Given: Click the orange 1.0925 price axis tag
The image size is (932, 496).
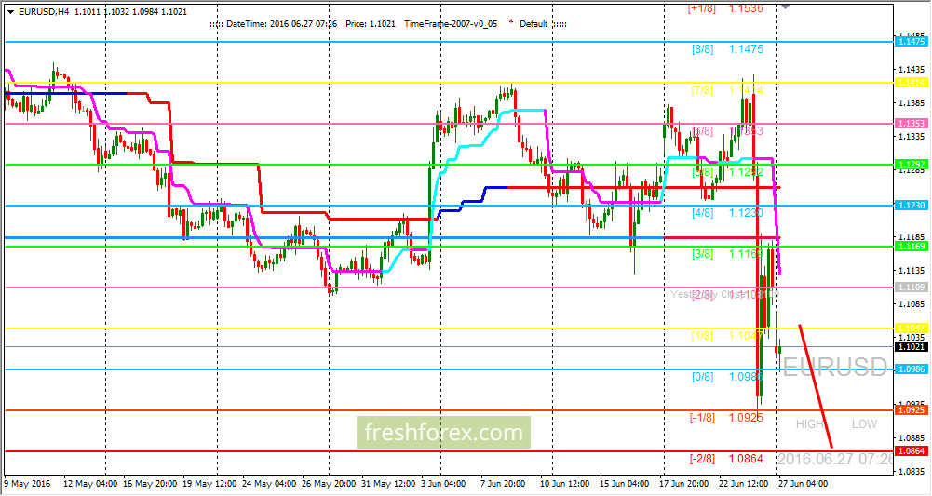Looking at the screenshot, I should click(912, 410).
